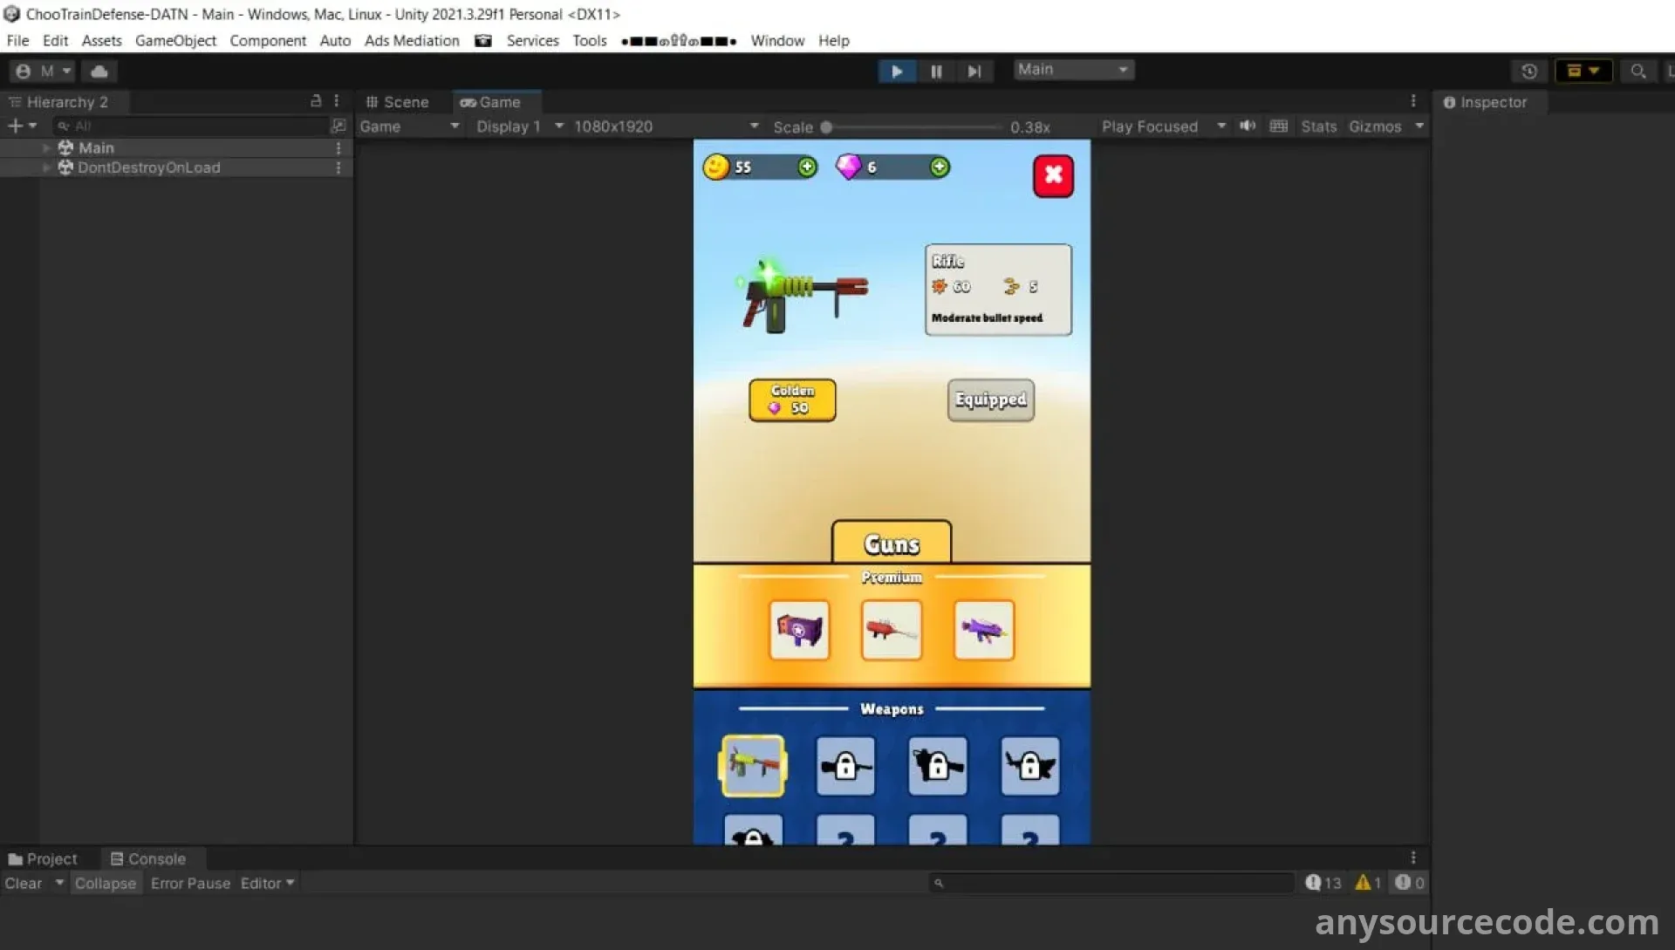Click the Golden 50 purchase button
Viewport: 1675px width, 950px height.
(x=792, y=400)
